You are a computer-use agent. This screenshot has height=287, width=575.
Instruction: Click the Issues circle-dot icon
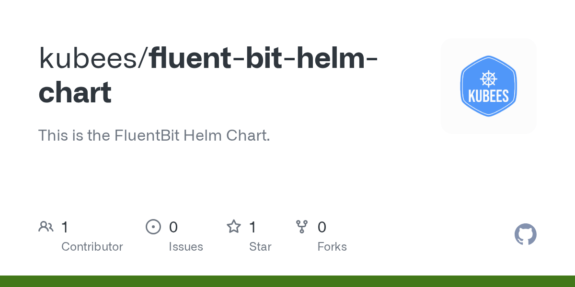pyautogui.click(x=153, y=227)
